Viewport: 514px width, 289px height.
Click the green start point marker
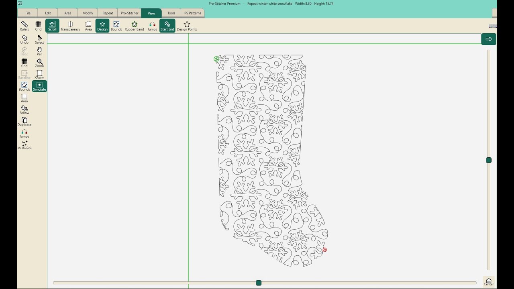[x=216, y=59]
